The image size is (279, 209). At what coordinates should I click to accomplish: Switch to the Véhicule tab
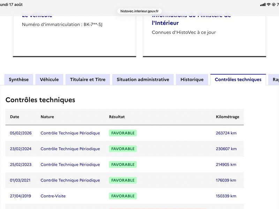49,79
